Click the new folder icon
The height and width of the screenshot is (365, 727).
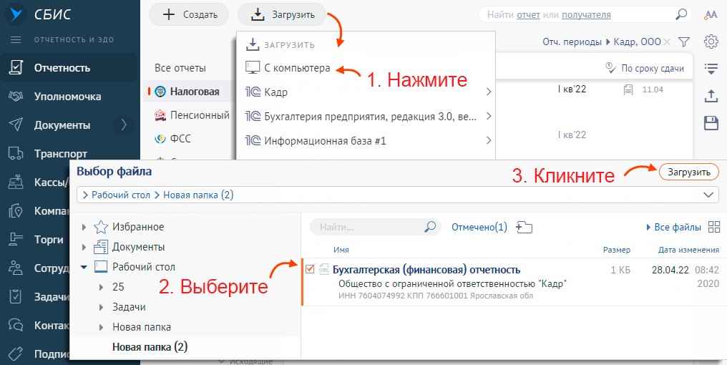click(524, 228)
